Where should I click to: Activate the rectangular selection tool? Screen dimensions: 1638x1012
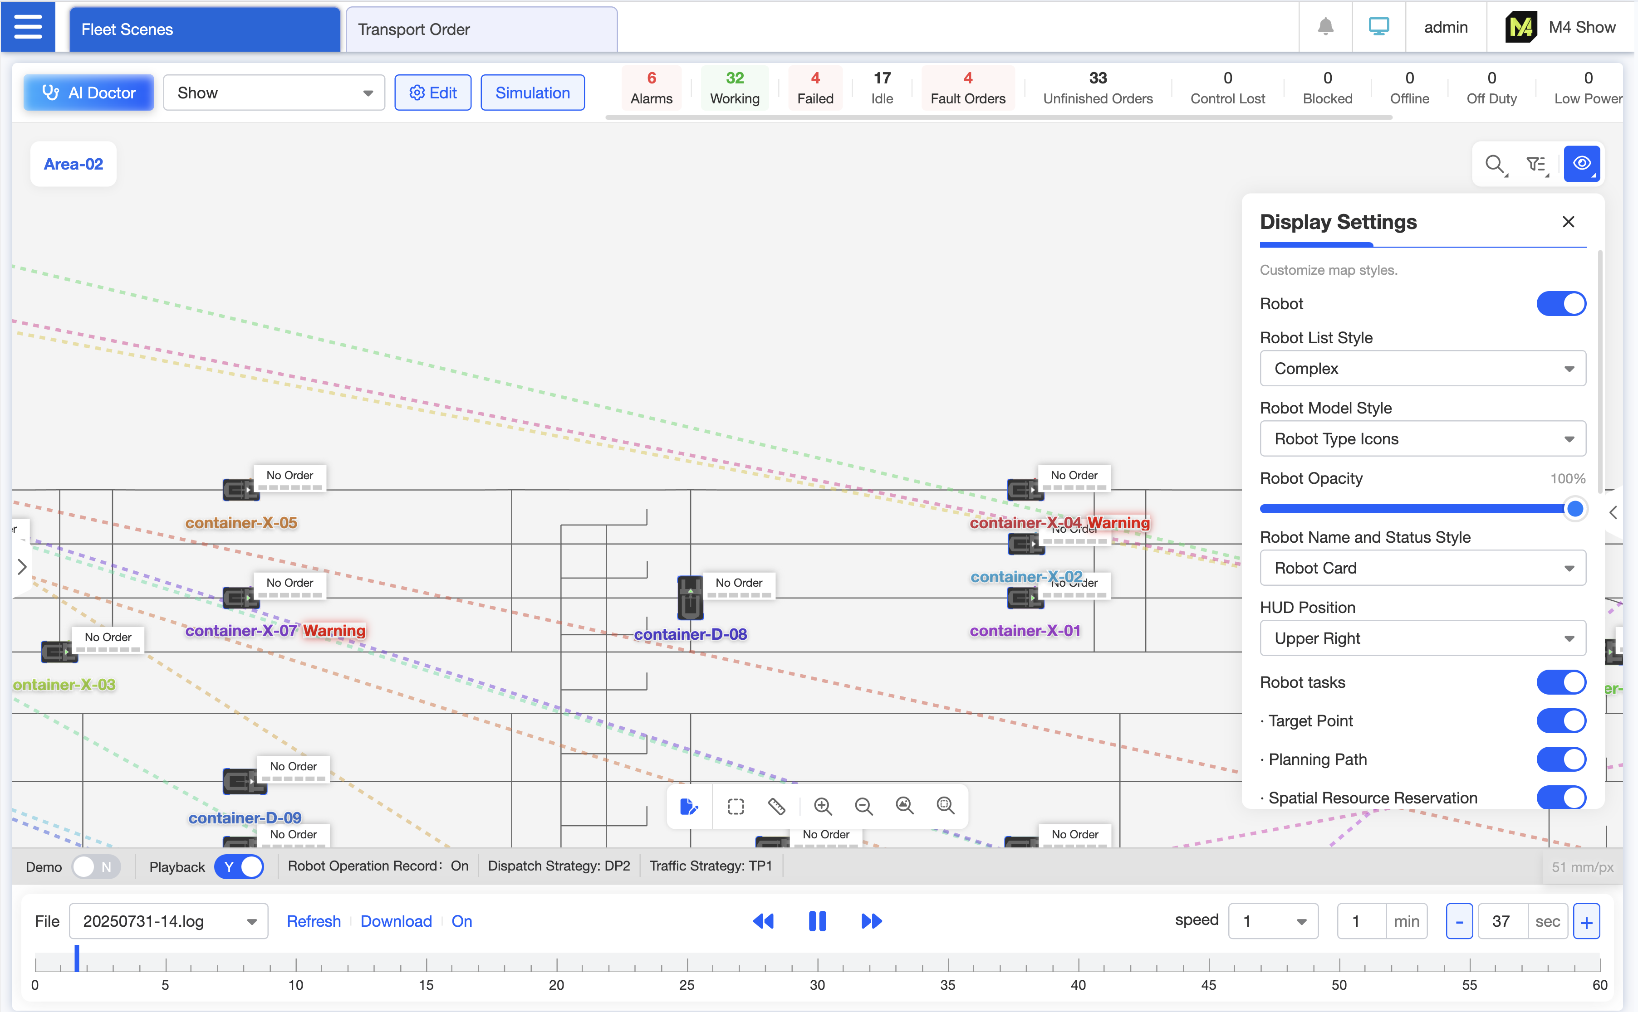736,807
